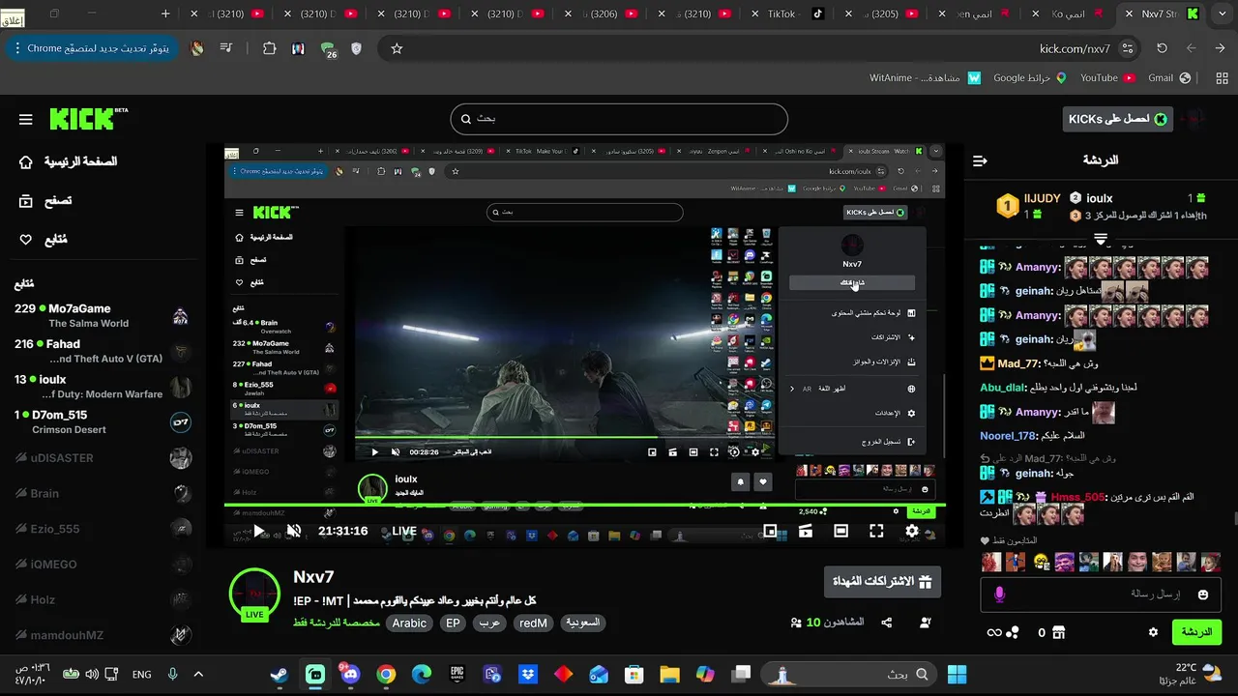Select the EP tag
This screenshot has width=1238, height=696.
(453, 623)
